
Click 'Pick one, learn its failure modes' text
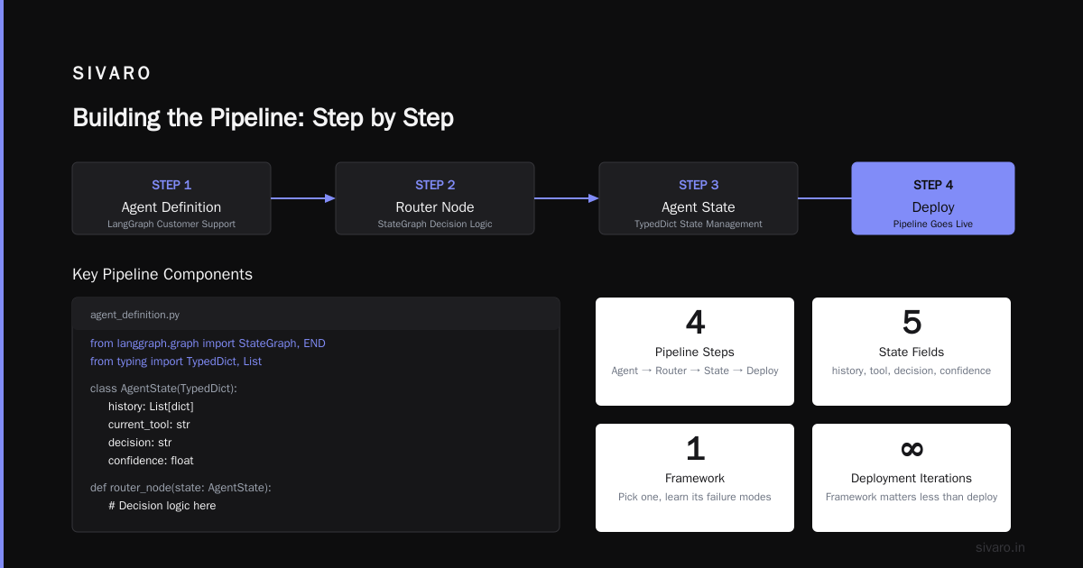[695, 497]
